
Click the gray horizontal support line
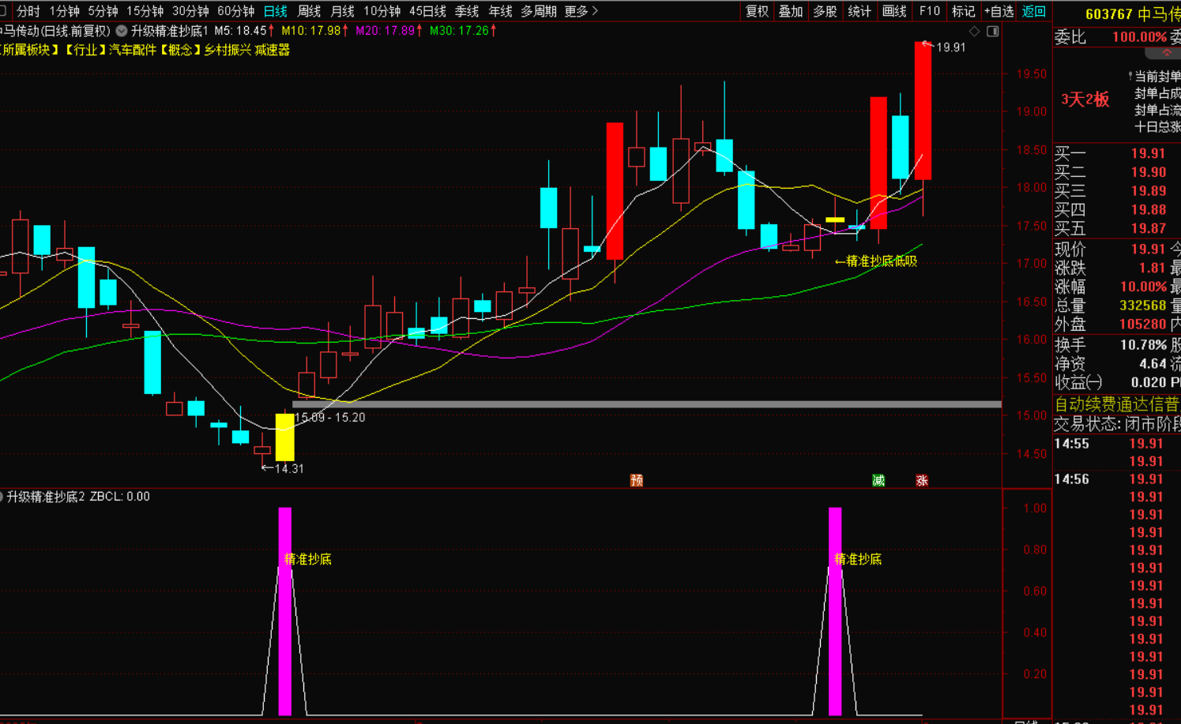click(646, 404)
